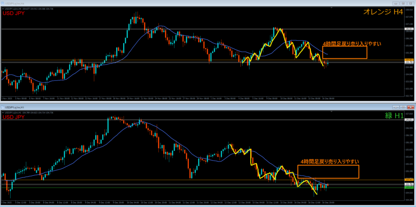The height and width of the screenshot is (207, 416).
Task: Select the 154.784 price label in H1 chart
Action: (x=408, y=184)
